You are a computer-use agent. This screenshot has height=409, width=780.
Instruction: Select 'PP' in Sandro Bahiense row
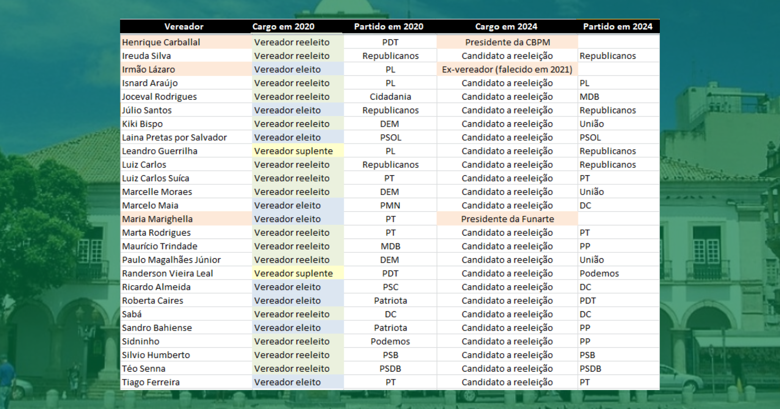(x=618, y=328)
